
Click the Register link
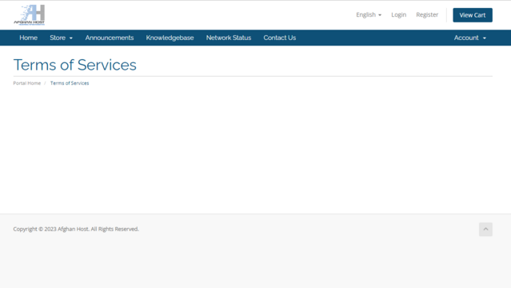(427, 14)
